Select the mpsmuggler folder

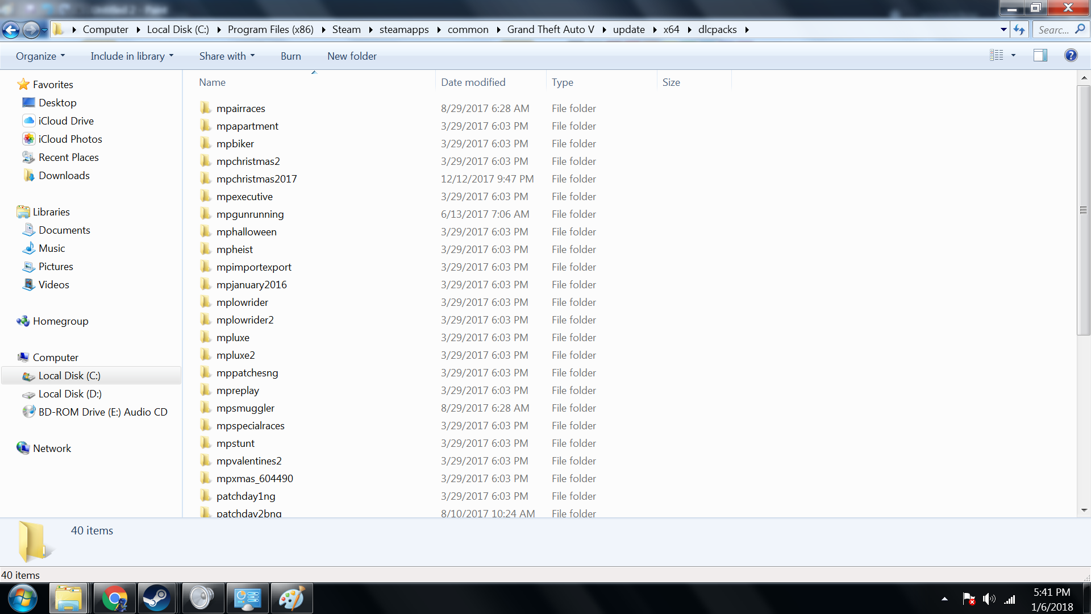coord(245,408)
